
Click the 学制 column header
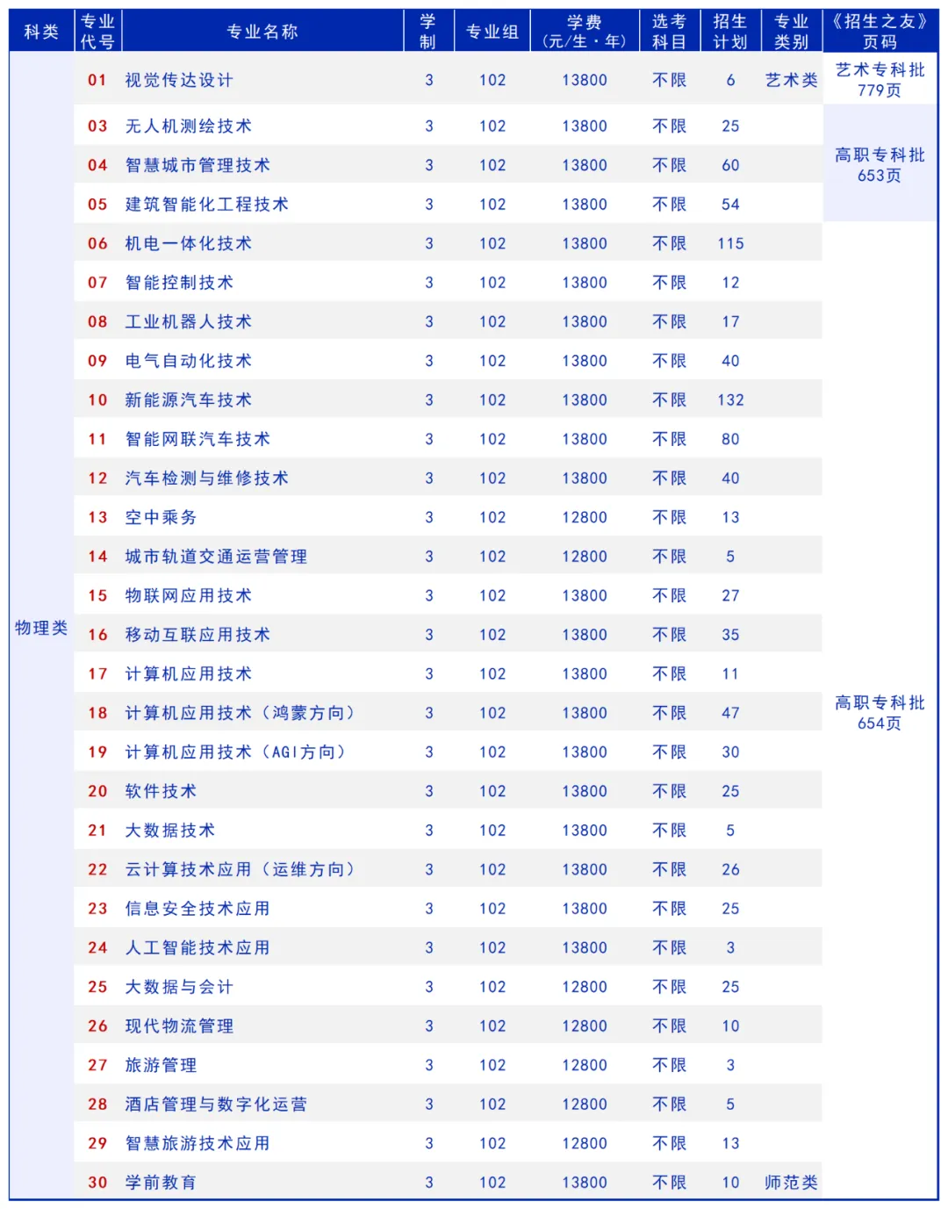click(428, 32)
